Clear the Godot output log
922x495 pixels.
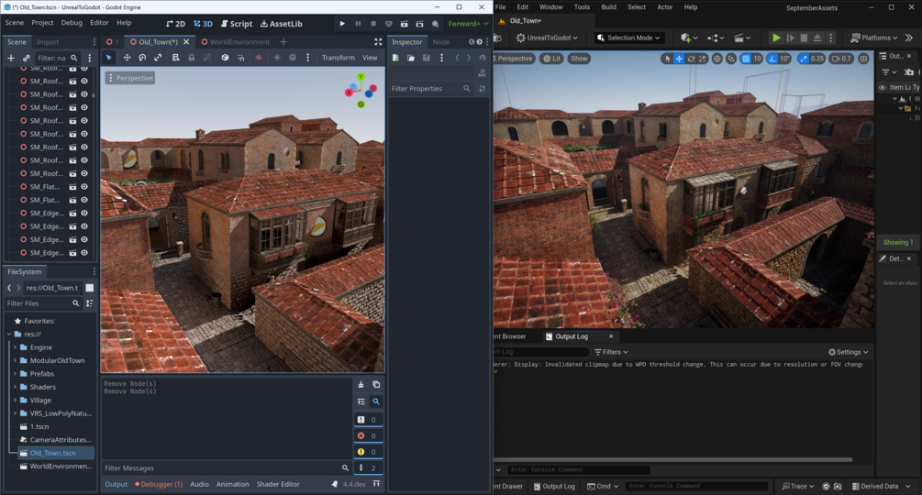[x=361, y=385]
